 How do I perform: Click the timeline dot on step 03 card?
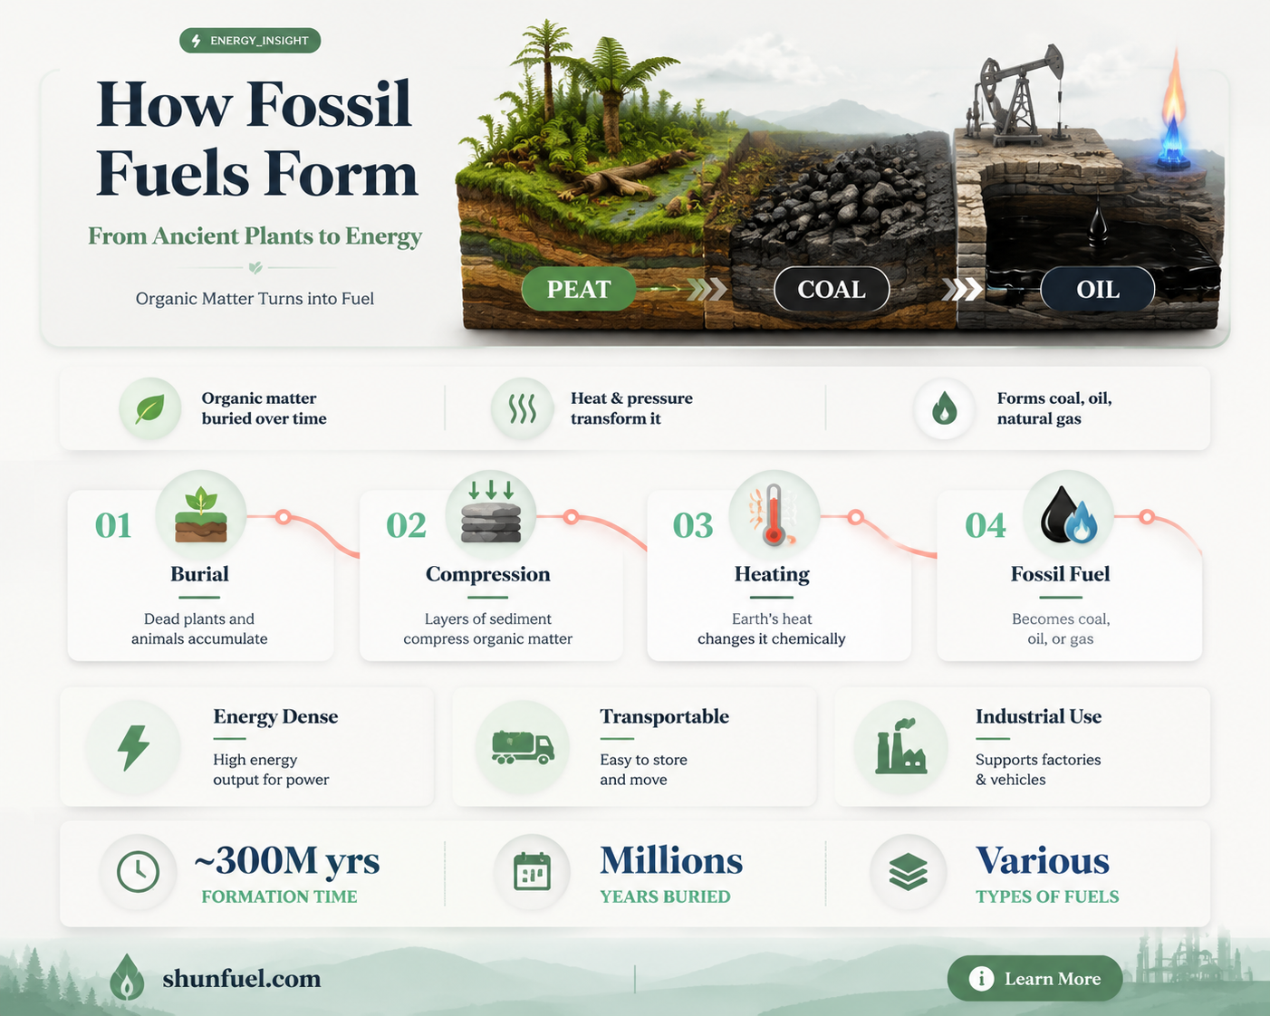coord(855,517)
